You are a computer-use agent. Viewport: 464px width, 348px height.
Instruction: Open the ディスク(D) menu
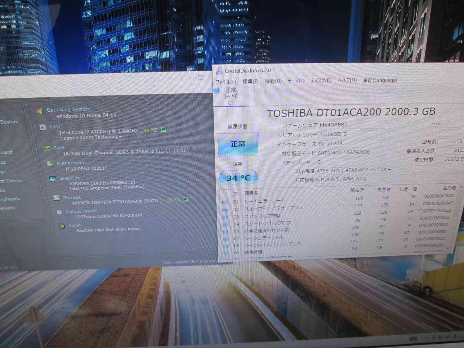(321, 81)
